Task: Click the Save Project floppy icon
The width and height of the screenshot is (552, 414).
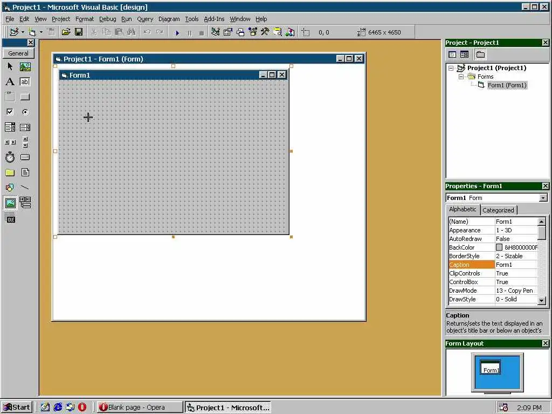Action: [x=79, y=32]
